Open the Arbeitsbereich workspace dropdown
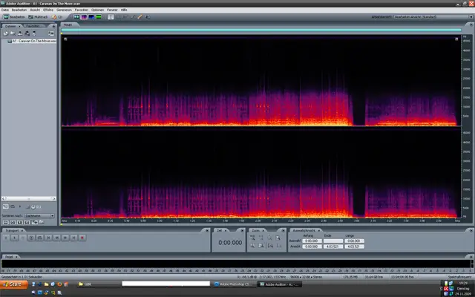475x297 pixels. pos(433,17)
